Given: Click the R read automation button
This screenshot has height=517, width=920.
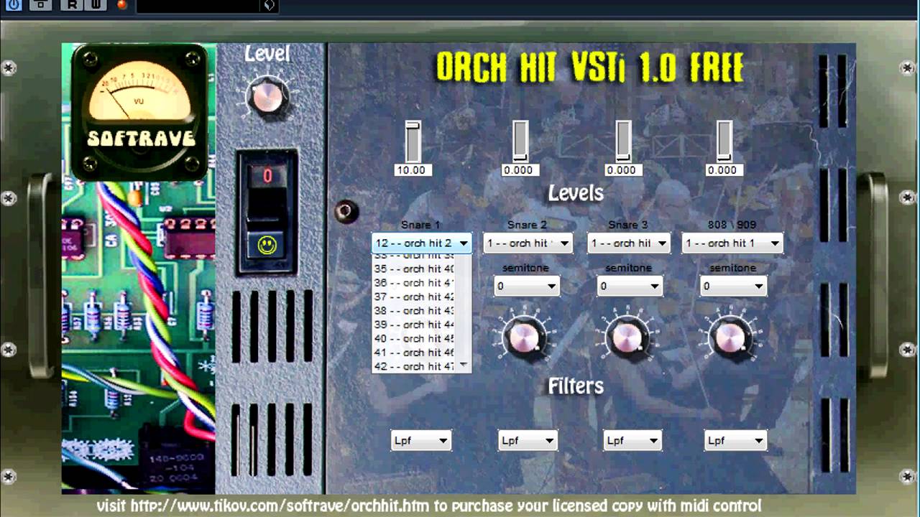Looking at the screenshot, I should tap(73, 4).
